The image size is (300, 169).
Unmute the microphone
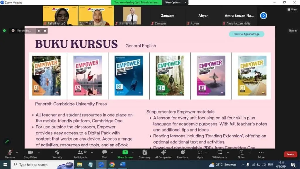(x=10, y=153)
